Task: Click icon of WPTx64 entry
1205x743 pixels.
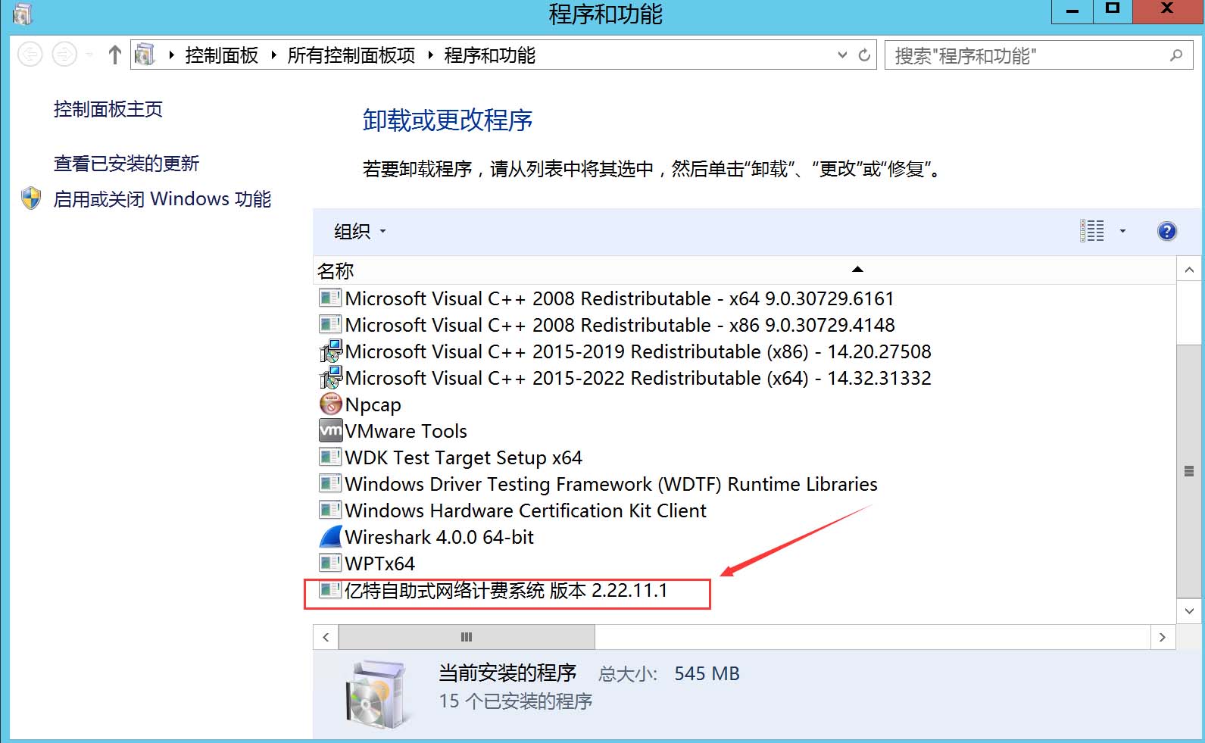Action: point(330,563)
